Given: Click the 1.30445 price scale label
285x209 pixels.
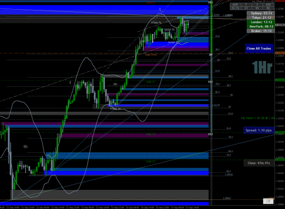Looking at the screenshot, I should 280,165.
